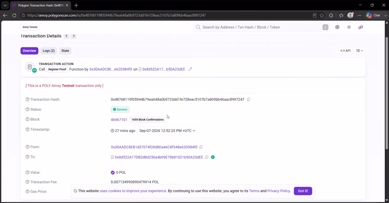389x203 pixels.
Task: Click the Timestamp help icon
Action: pos(28,129)
